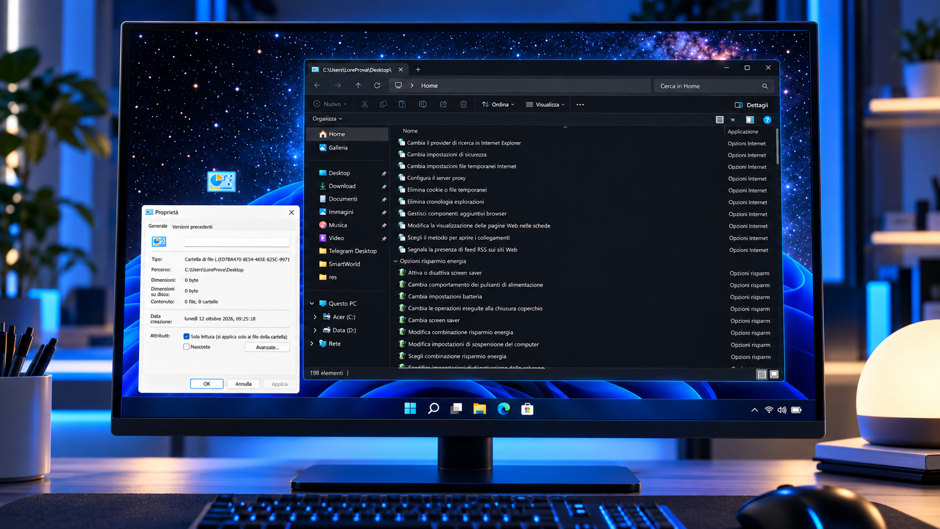Viewport: 940px width, 529px height.
Task: Open Microsoft Edge from the taskbar
Action: pyautogui.click(x=503, y=409)
